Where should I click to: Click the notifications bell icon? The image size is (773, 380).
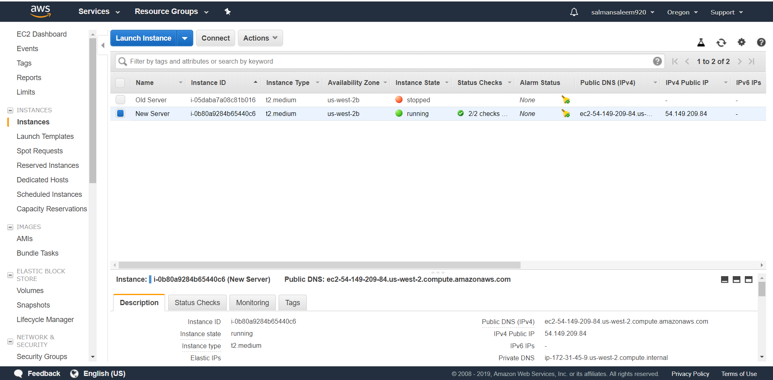coord(574,12)
